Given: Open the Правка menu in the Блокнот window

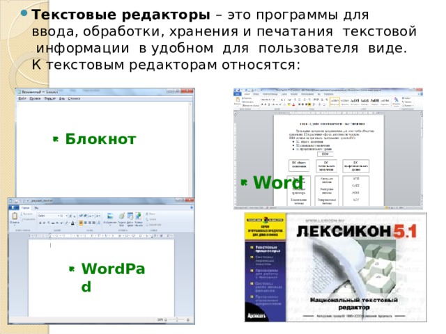Looking at the screenshot, I should tap(35, 99).
